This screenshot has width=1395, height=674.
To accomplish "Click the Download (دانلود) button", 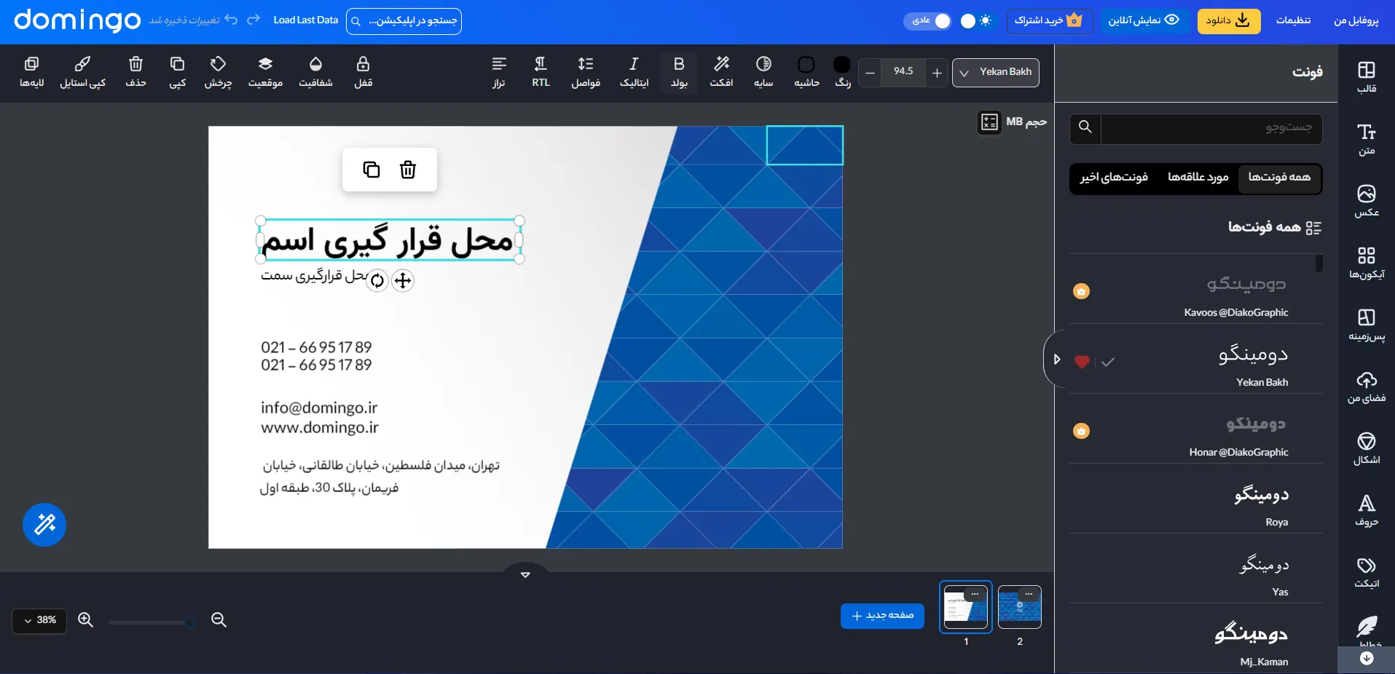I will point(1228,20).
